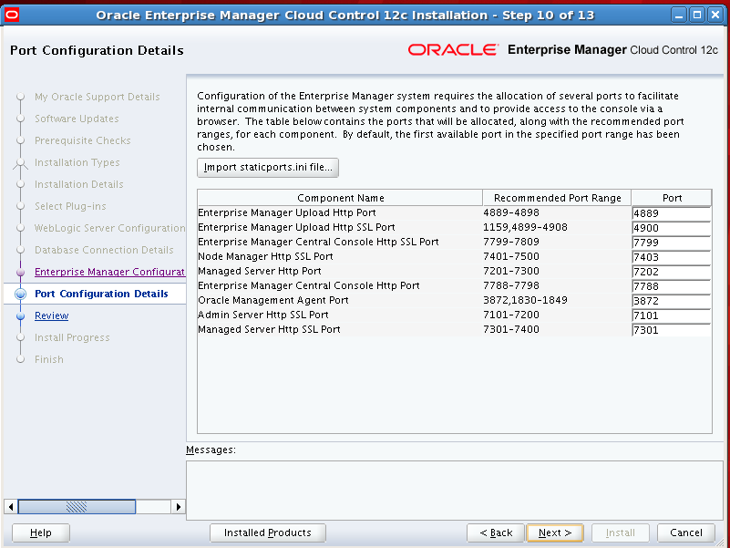Edit the Managed Server Http Port field 7202
The height and width of the screenshot is (548, 730).
coord(672,272)
